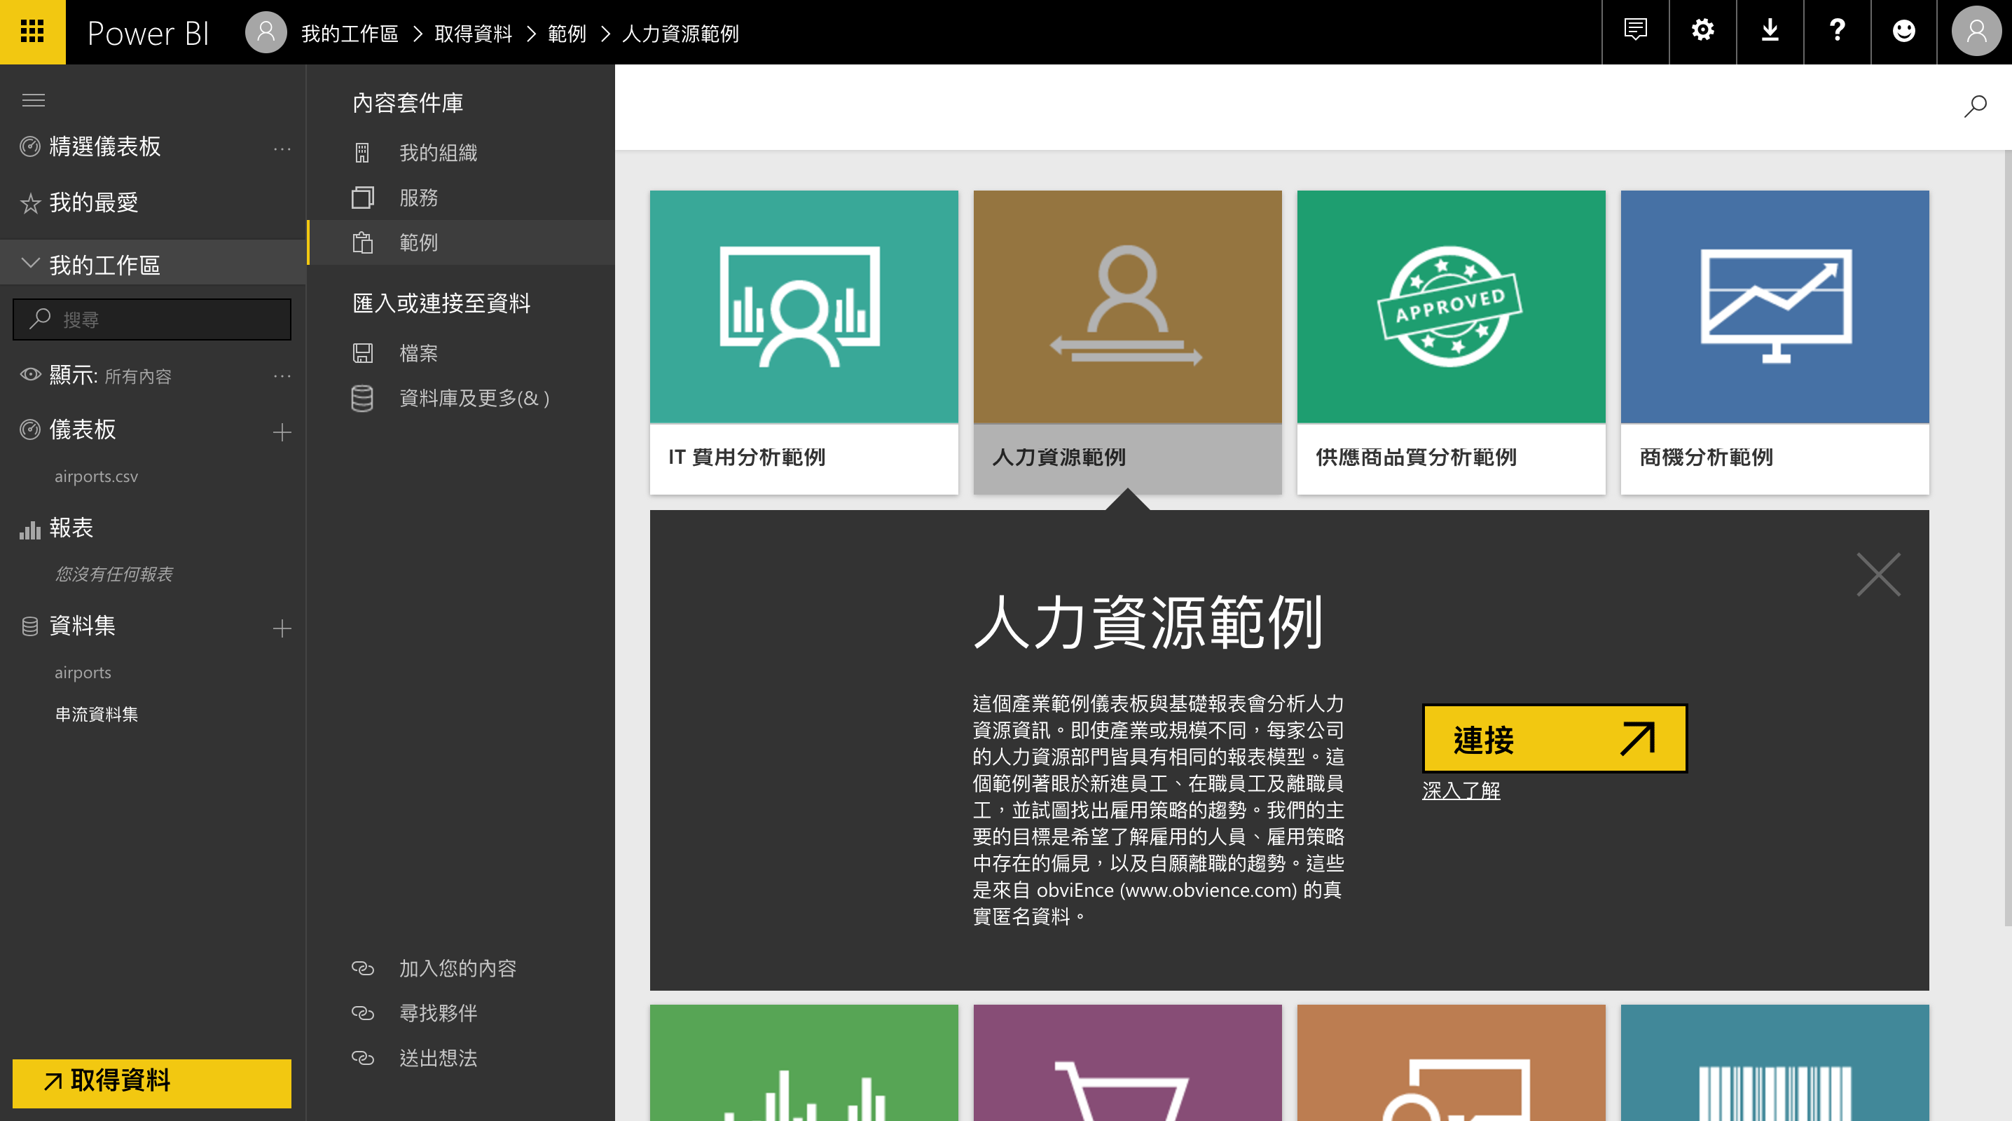Viewport: 2012px width, 1121px height.
Task: Open the 顯示 ellipsis options menu
Action: coord(282,376)
